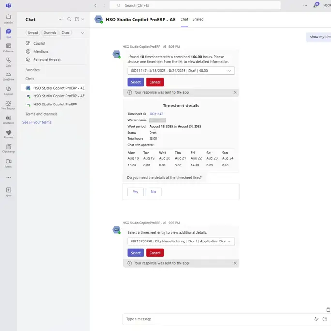The image size is (331, 331).
Task: Open Clipchamp from the left rail
Action: click(x=8, y=148)
